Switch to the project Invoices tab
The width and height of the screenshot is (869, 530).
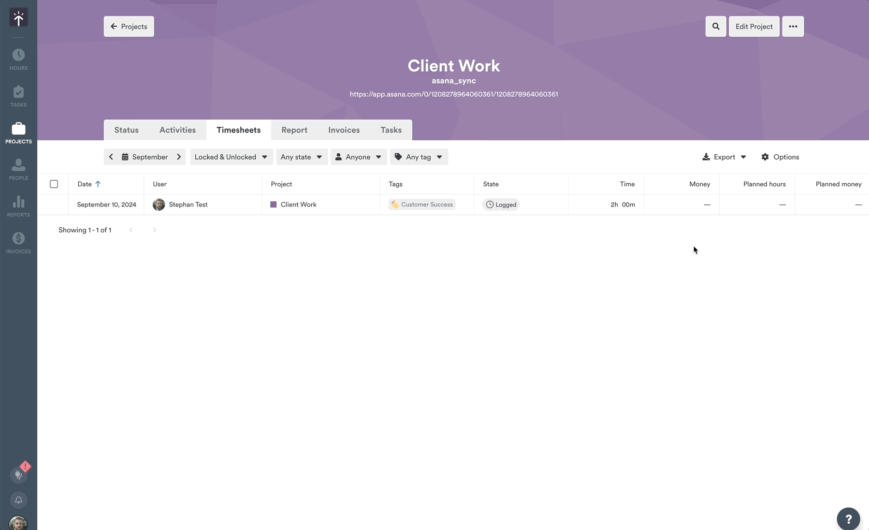(344, 130)
